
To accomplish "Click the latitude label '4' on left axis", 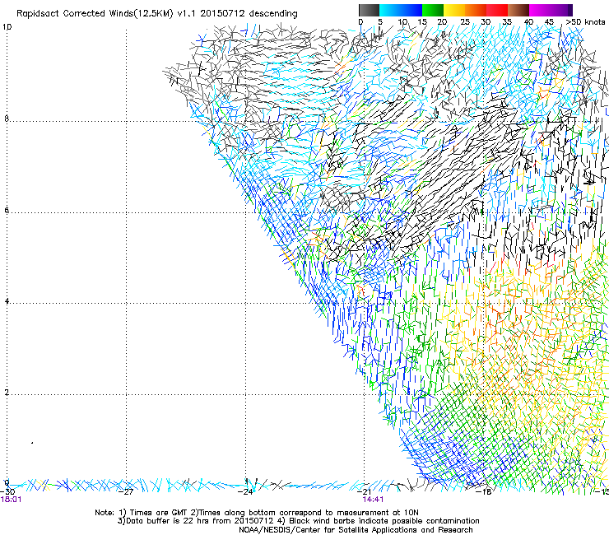I will [7, 301].
